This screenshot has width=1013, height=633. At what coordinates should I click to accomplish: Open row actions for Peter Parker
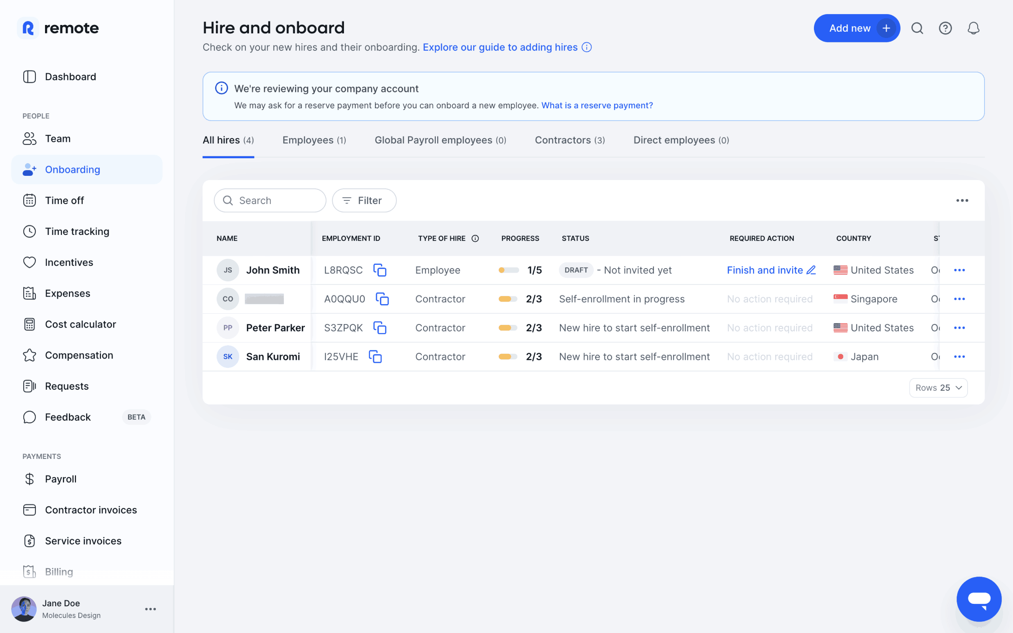point(960,328)
